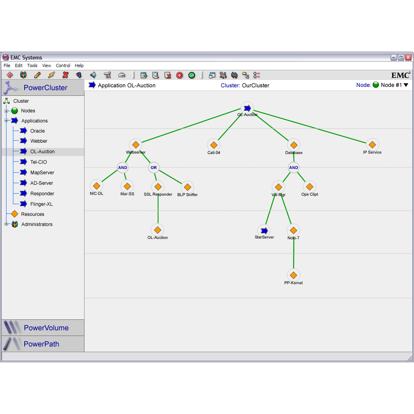Click the red stop hand icon
Screen dimensions: 414x414
point(180,75)
